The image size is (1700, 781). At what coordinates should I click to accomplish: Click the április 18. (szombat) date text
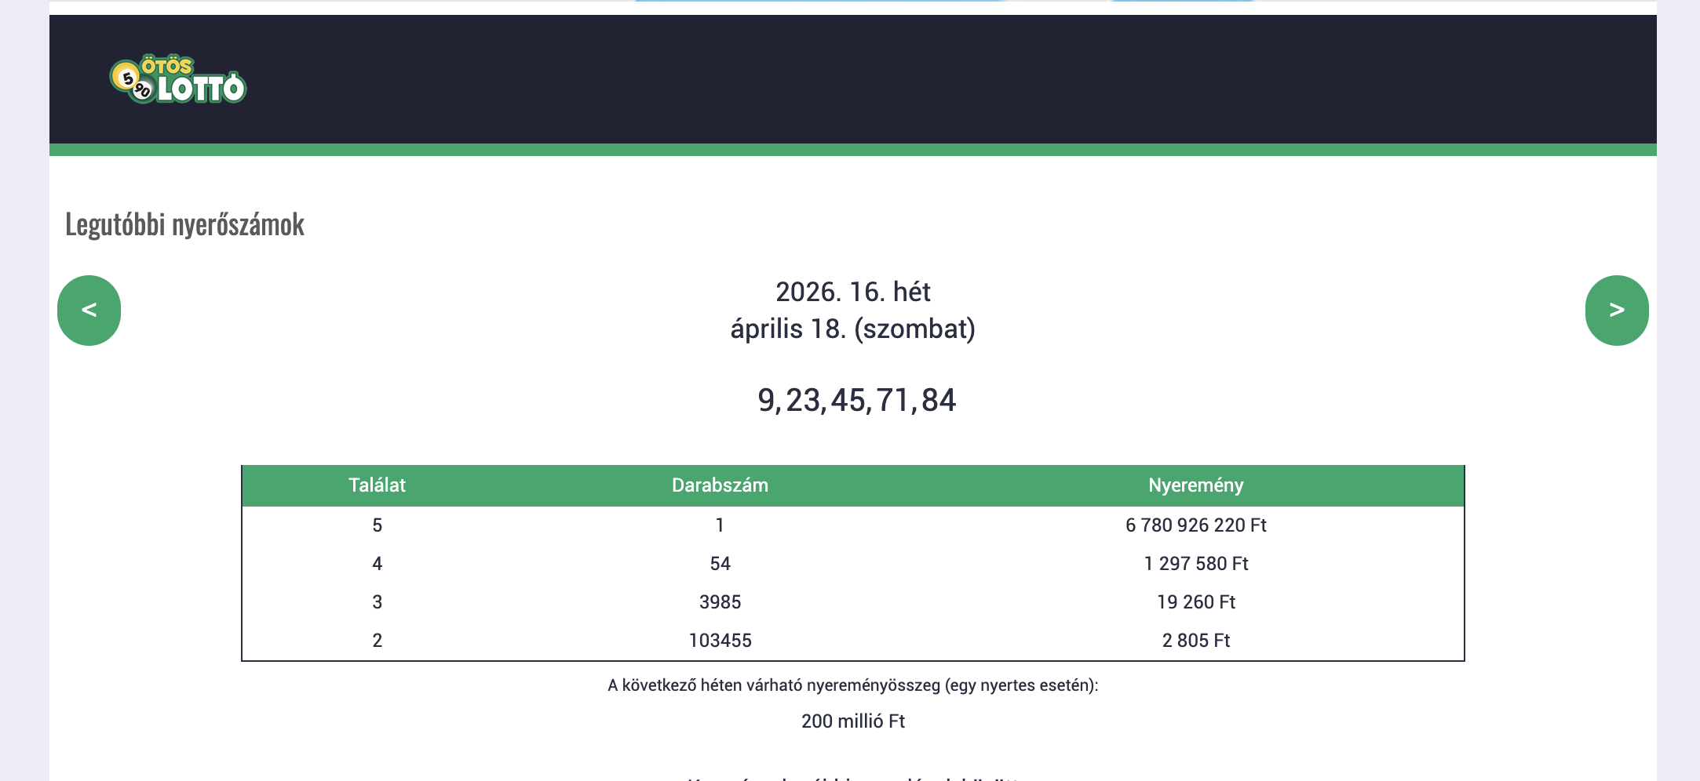(852, 329)
